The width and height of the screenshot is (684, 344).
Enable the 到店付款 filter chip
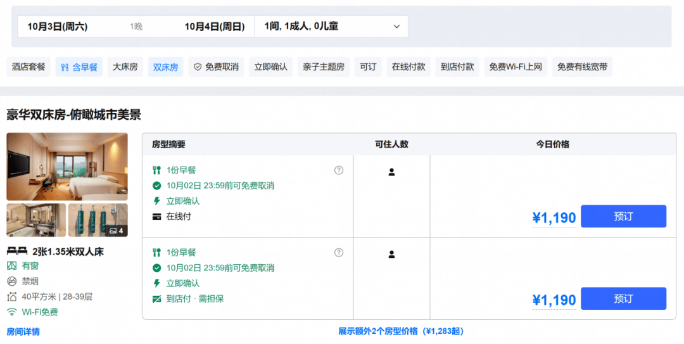pos(457,67)
